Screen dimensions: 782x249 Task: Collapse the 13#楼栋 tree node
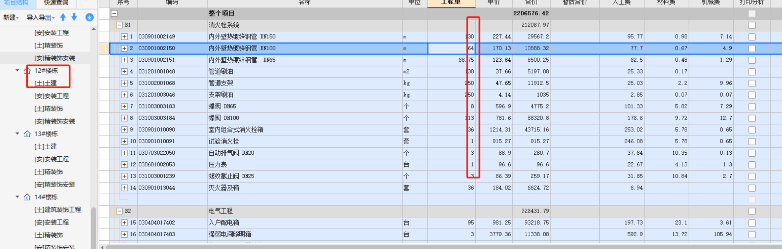click(17, 134)
